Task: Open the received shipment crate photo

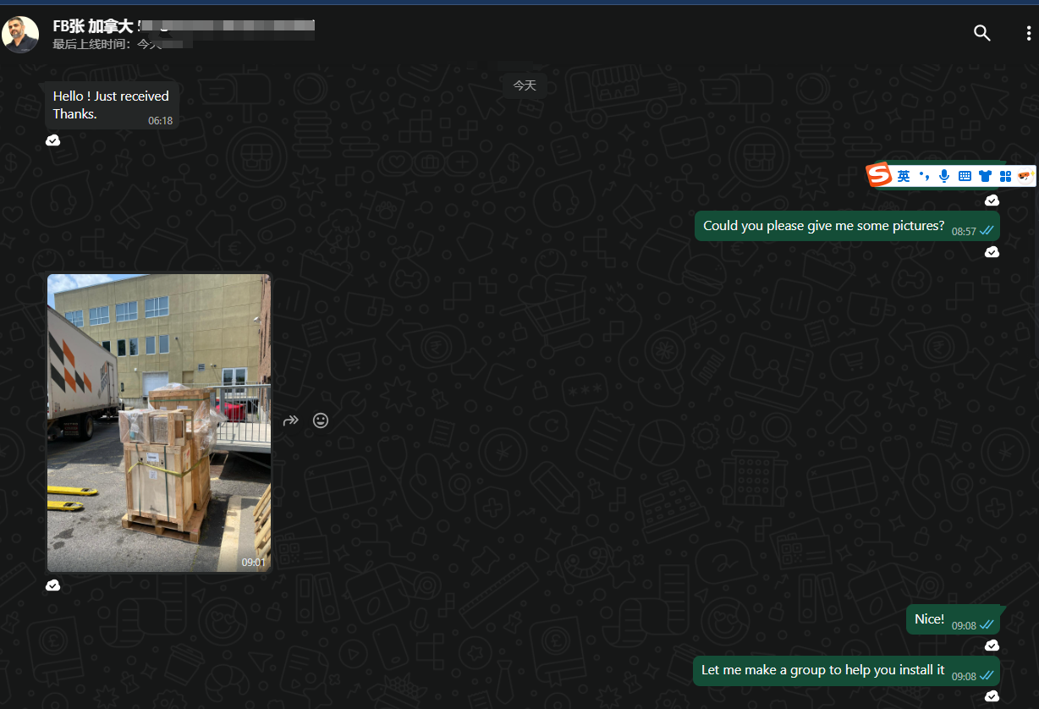Action: click(159, 423)
